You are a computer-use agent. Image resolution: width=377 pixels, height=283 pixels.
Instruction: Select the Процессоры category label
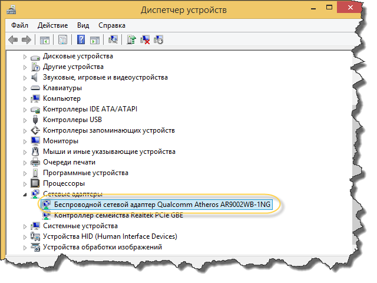[64, 183]
